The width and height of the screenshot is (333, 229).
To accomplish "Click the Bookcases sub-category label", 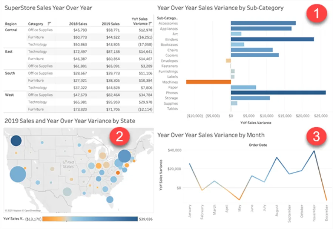I will (x=169, y=44).
